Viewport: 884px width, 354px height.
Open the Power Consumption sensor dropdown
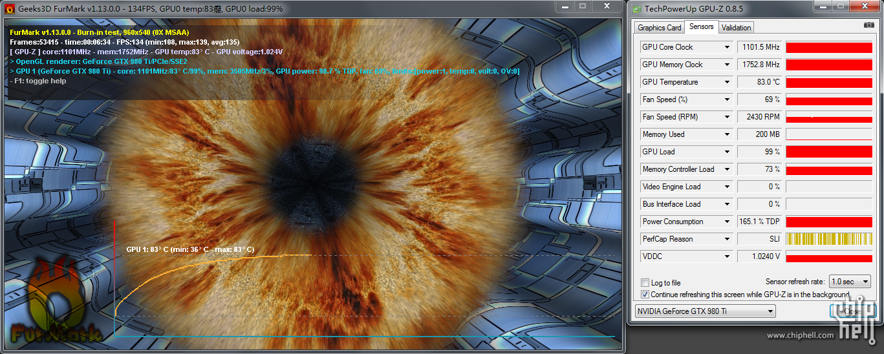pyautogui.click(x=727, y=222)
